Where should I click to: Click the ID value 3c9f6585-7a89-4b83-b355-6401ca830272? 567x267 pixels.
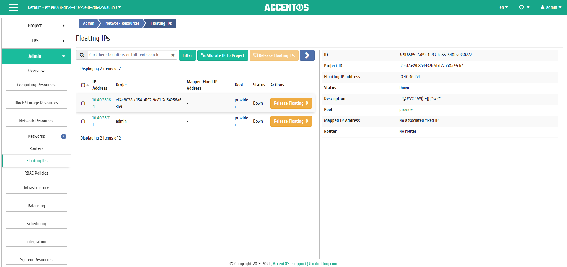(x=435, y=55)
